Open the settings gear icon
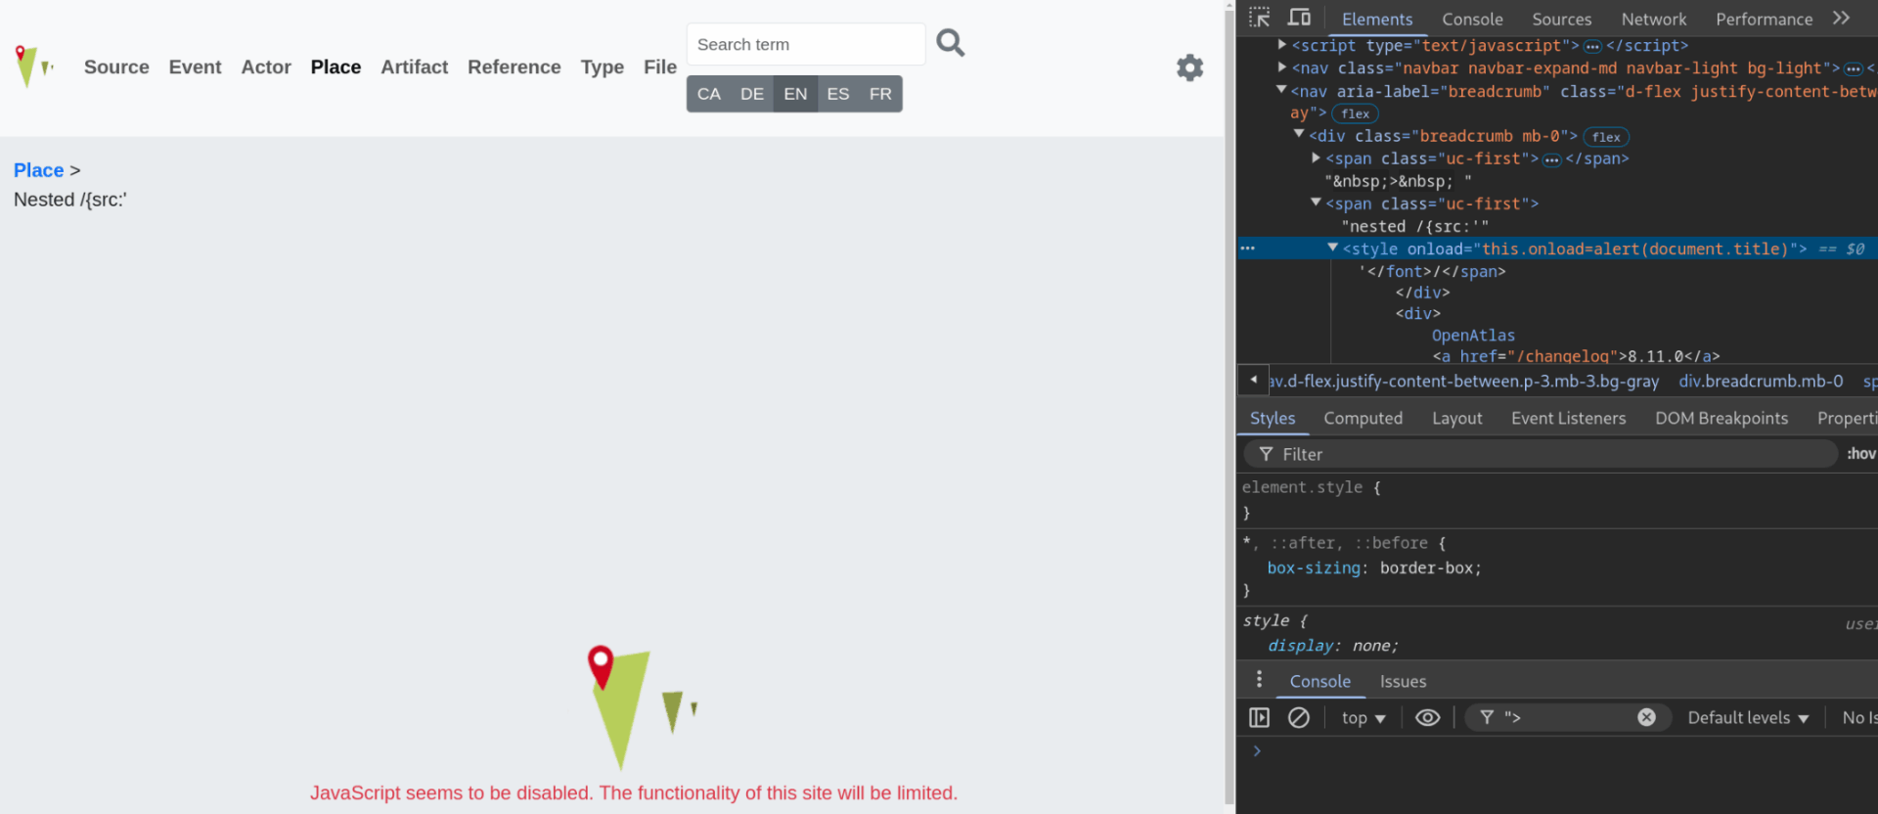 (x=1189, y=68)
